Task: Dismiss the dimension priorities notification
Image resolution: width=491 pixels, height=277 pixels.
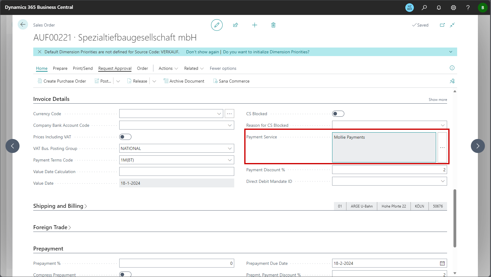Action: (40, 52)
